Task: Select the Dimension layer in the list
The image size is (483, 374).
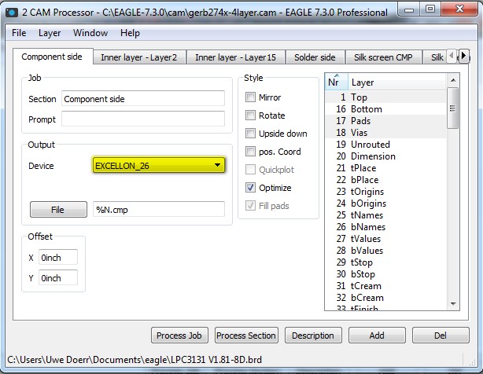Action: point(373,156)
